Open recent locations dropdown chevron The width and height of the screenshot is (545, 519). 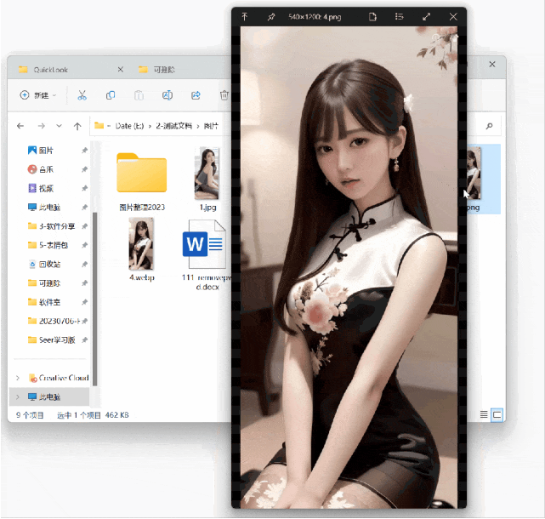60,126
